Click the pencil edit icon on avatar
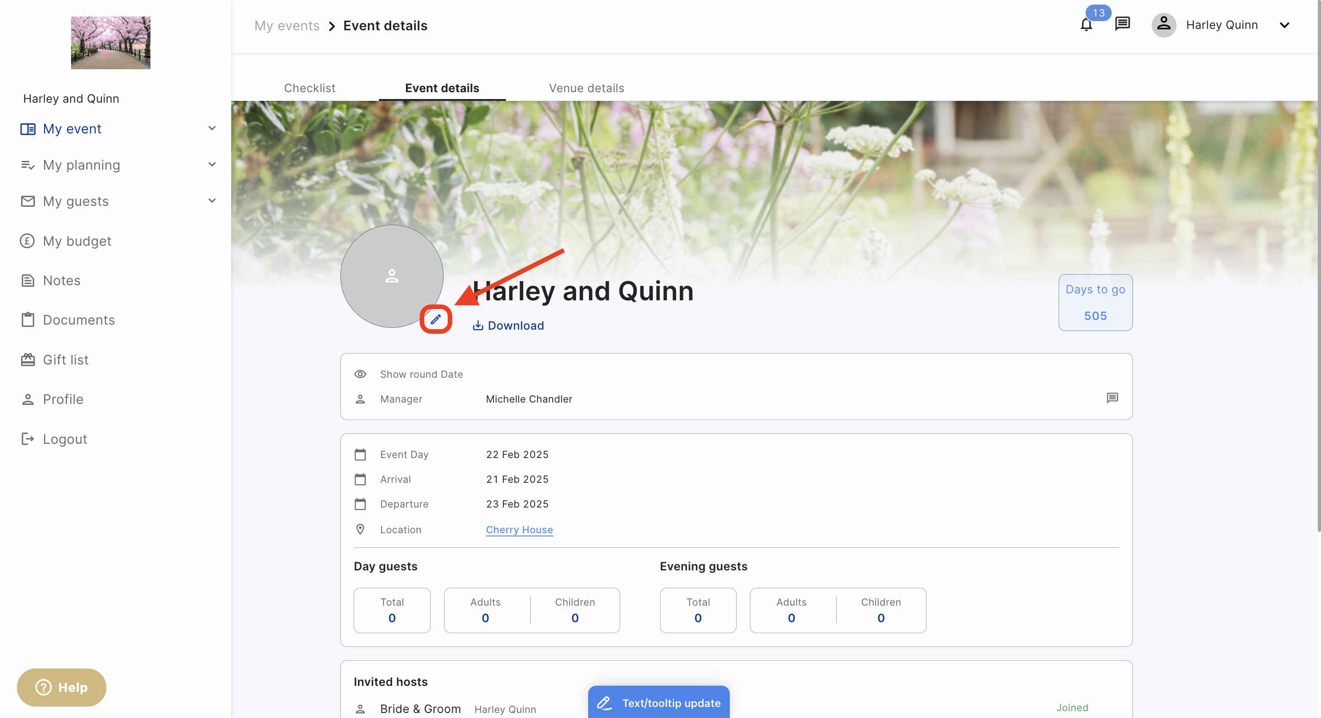1321x718 pixels. 435,319
